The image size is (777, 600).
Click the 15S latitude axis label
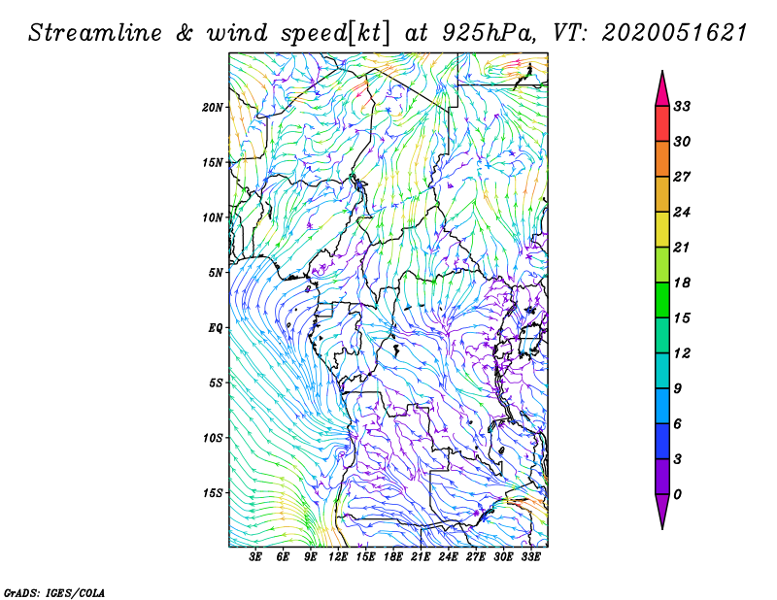pyautogui.click(x=213, y=493)
